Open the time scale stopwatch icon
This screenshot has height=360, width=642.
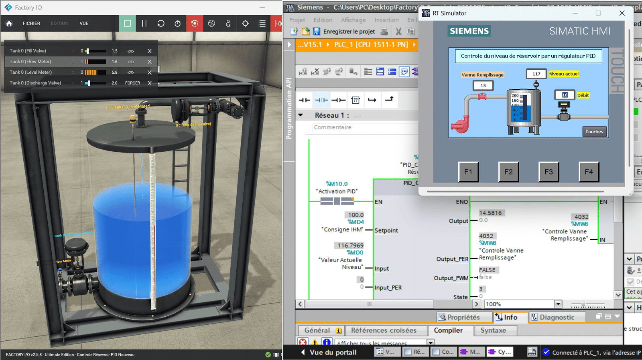[178, 23]
